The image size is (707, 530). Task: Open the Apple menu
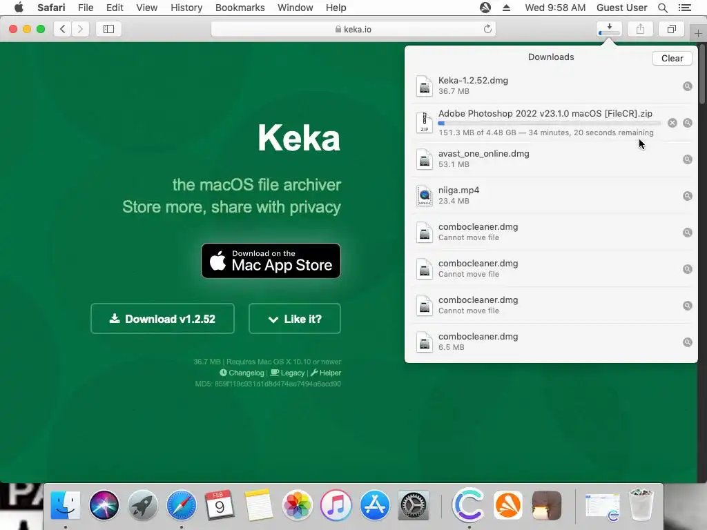tap(19, 8)
